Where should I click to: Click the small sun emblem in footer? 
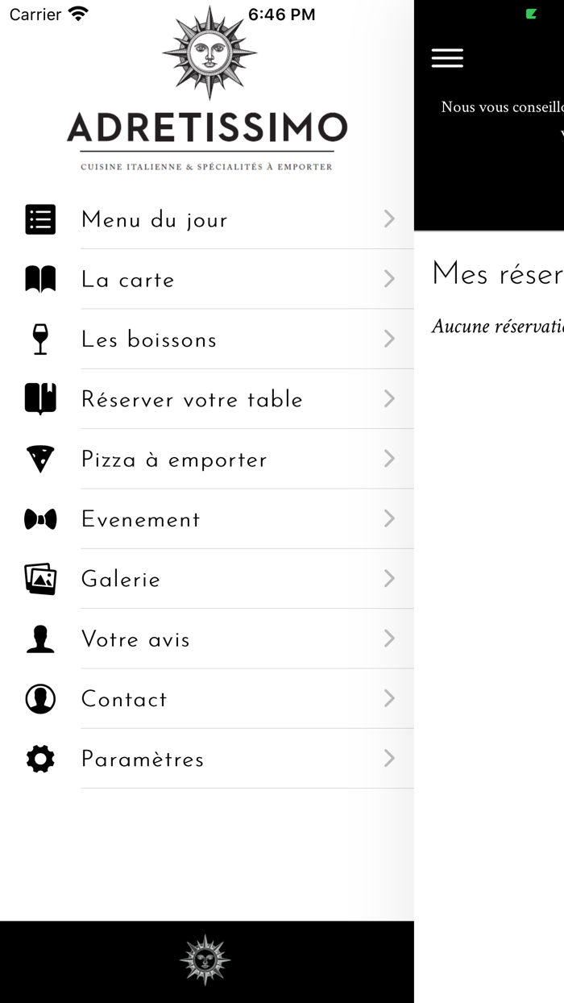pos(205,960)
